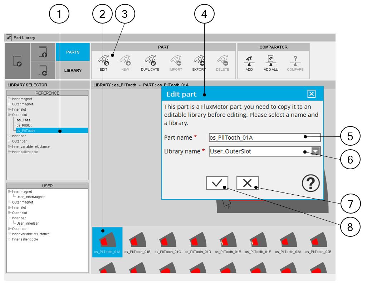This screenshot has height=285, width=367.
Task: Cancel Edit part with X button
Action: (x=247, y=183)
